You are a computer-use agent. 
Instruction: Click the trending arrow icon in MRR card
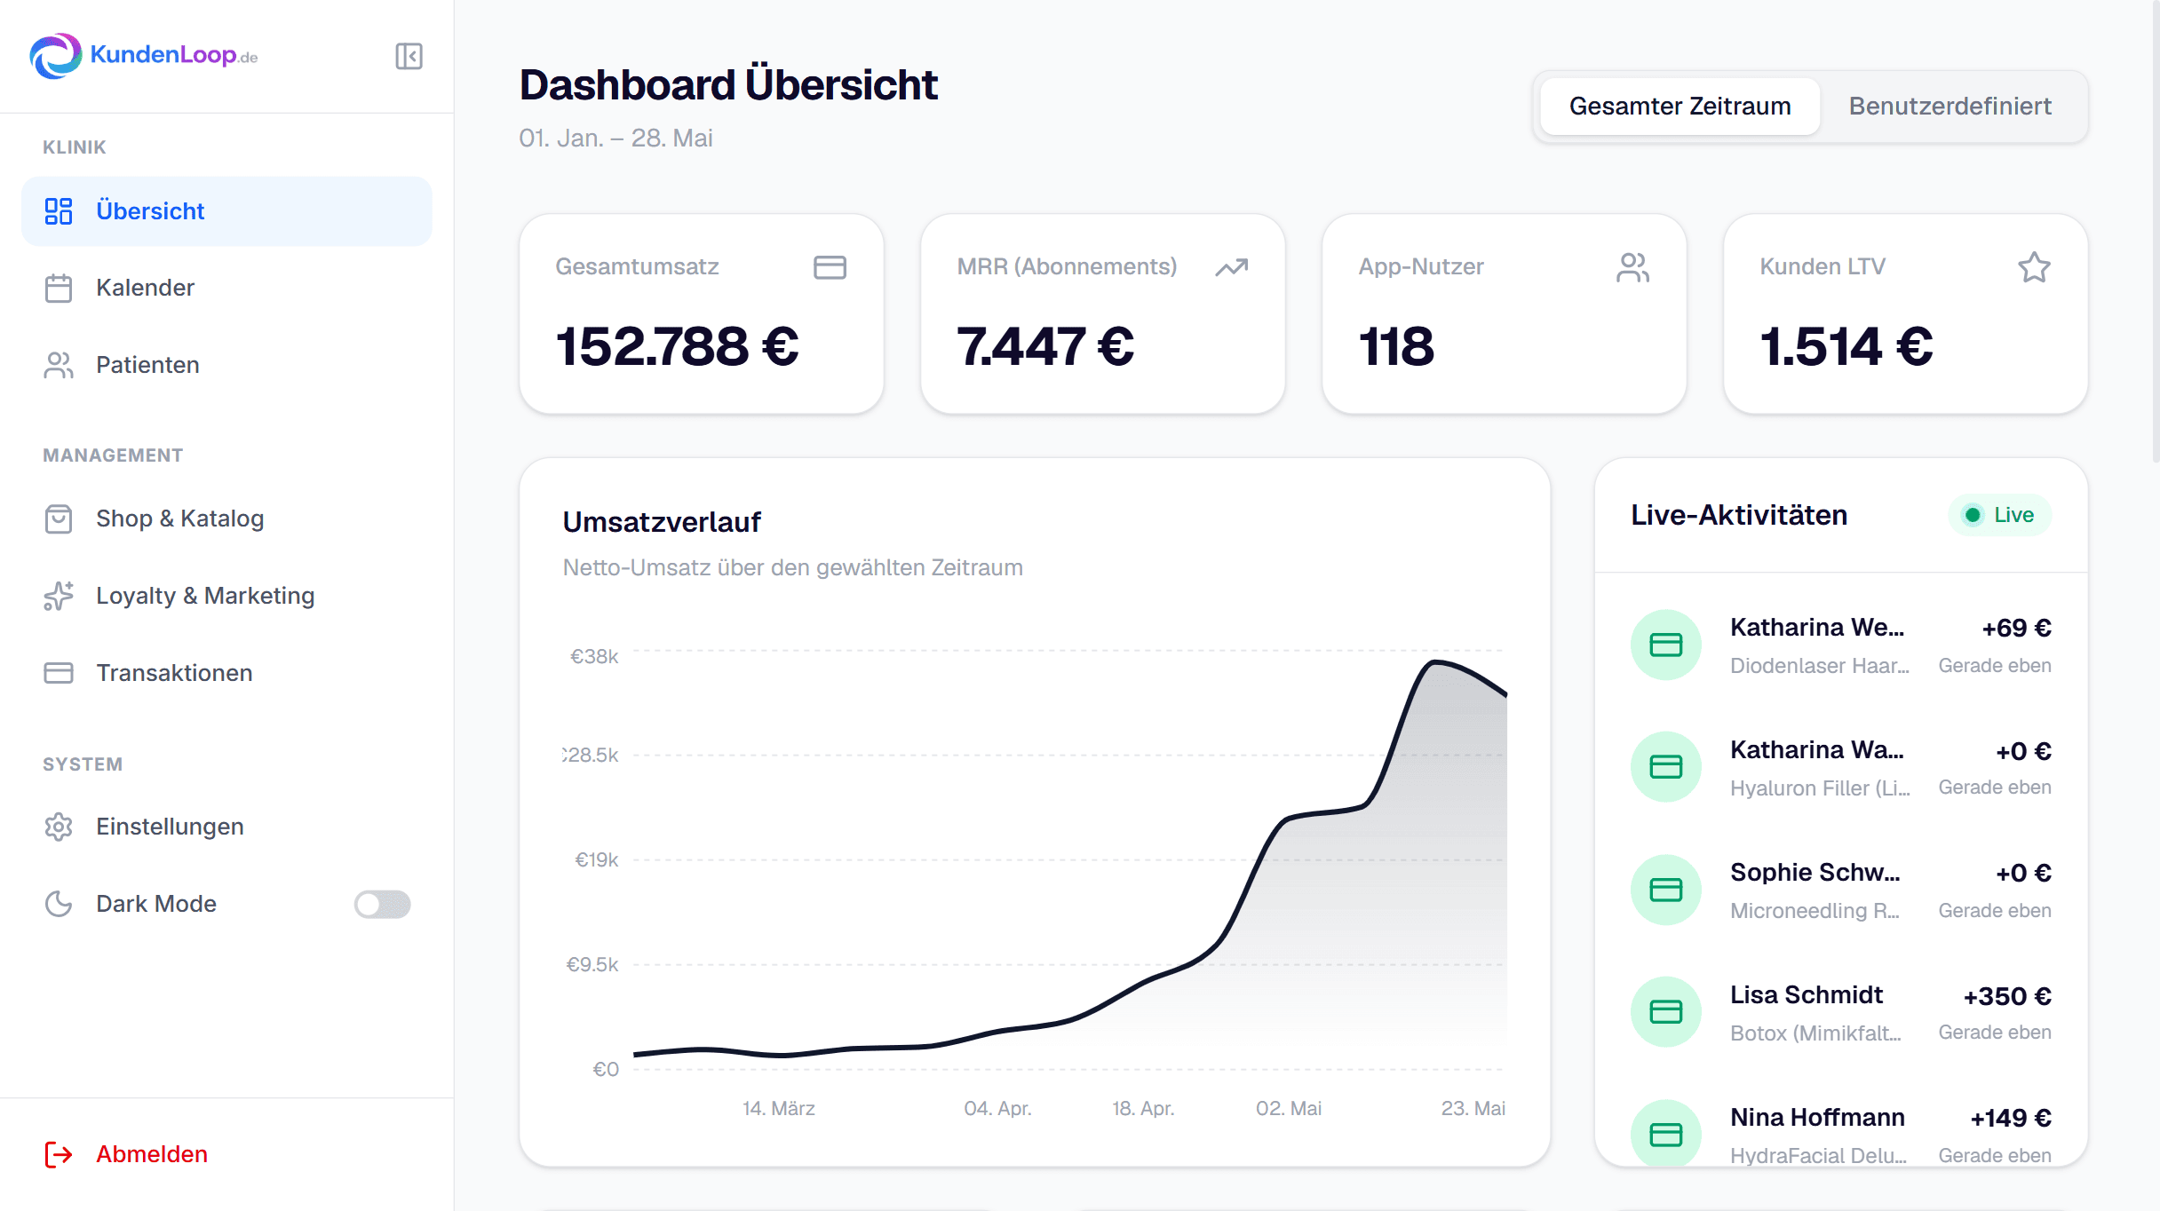click(1232, 267)
